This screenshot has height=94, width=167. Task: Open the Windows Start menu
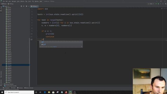click(x=2, y=92)
